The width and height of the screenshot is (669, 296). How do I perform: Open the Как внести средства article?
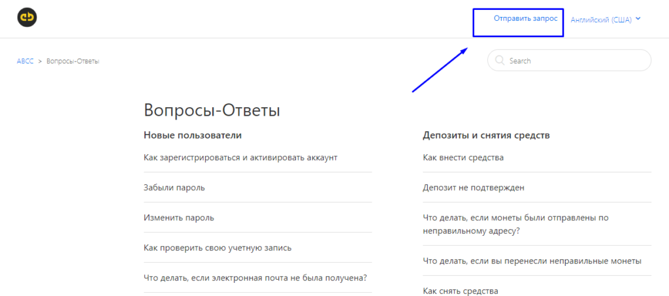pos(463,158)
